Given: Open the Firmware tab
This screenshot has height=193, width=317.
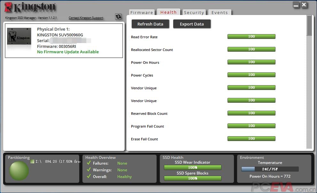Looking at the screenshot, I should point(142,12).
